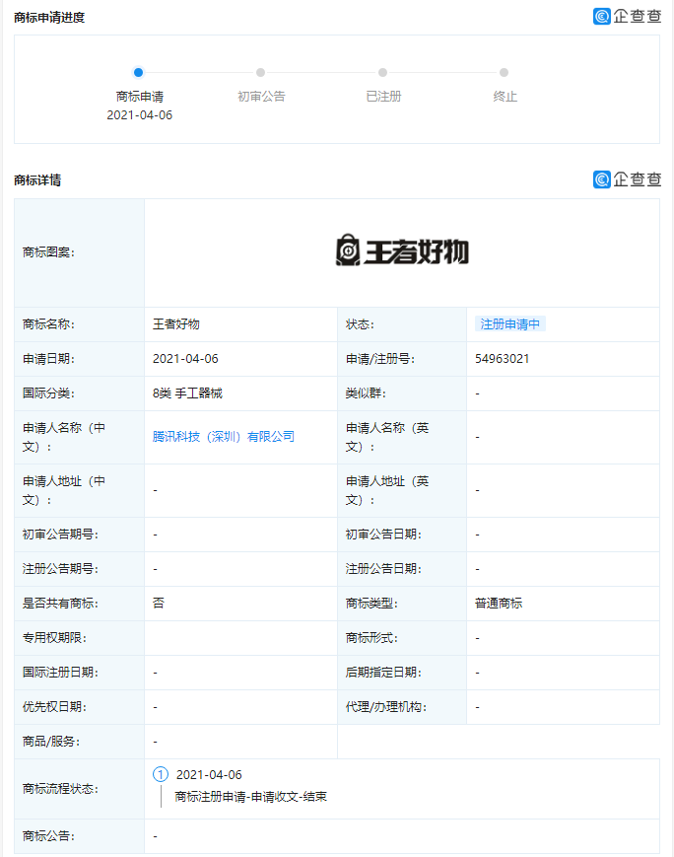Click the 终止 step label
The image size is (674, 857).
coord(505,97)
